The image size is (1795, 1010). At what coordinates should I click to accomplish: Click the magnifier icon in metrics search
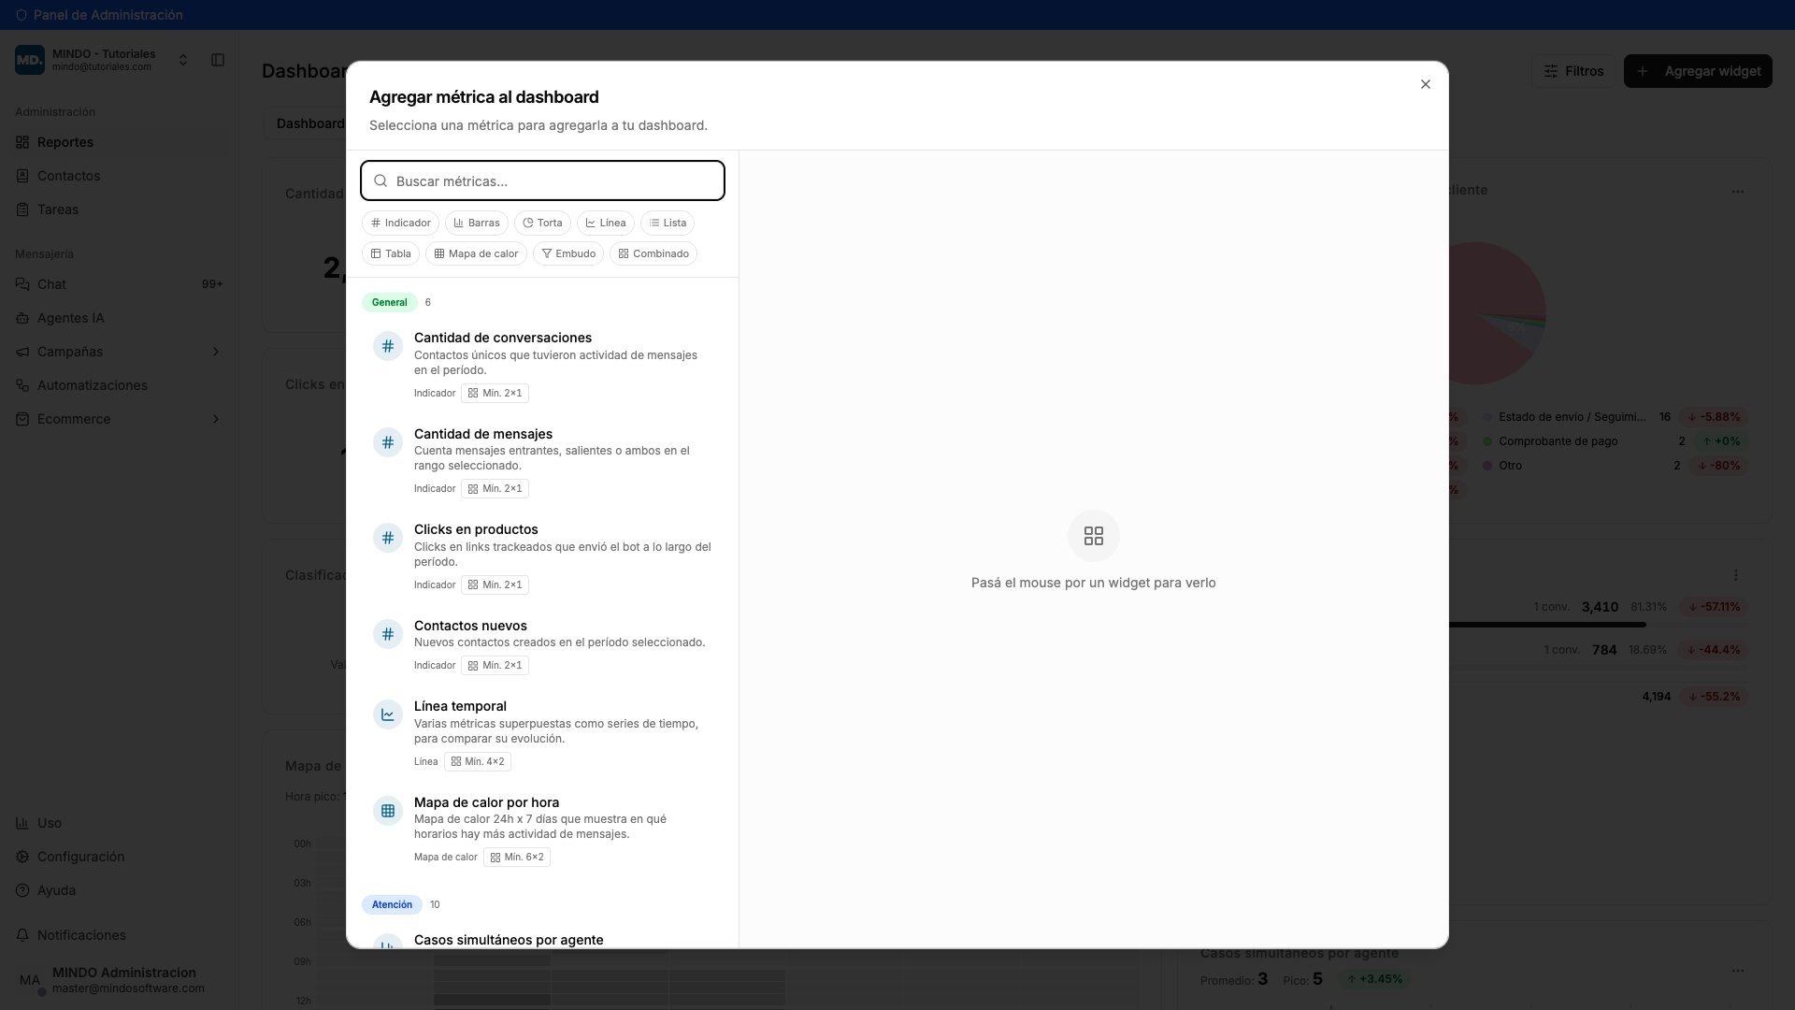point(381,180)
